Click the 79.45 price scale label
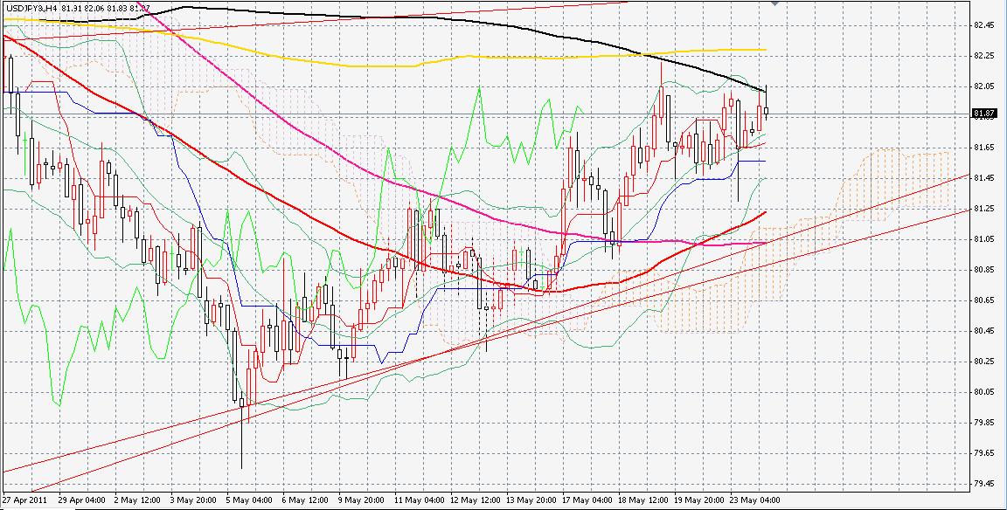Image resolution: width=1007 pixels, height=510 pixels. [984, 484]
